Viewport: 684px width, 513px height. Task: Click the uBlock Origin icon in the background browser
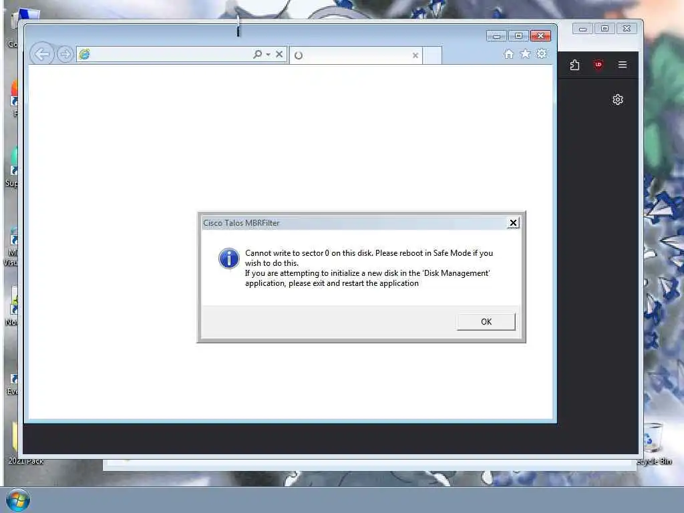598,65
